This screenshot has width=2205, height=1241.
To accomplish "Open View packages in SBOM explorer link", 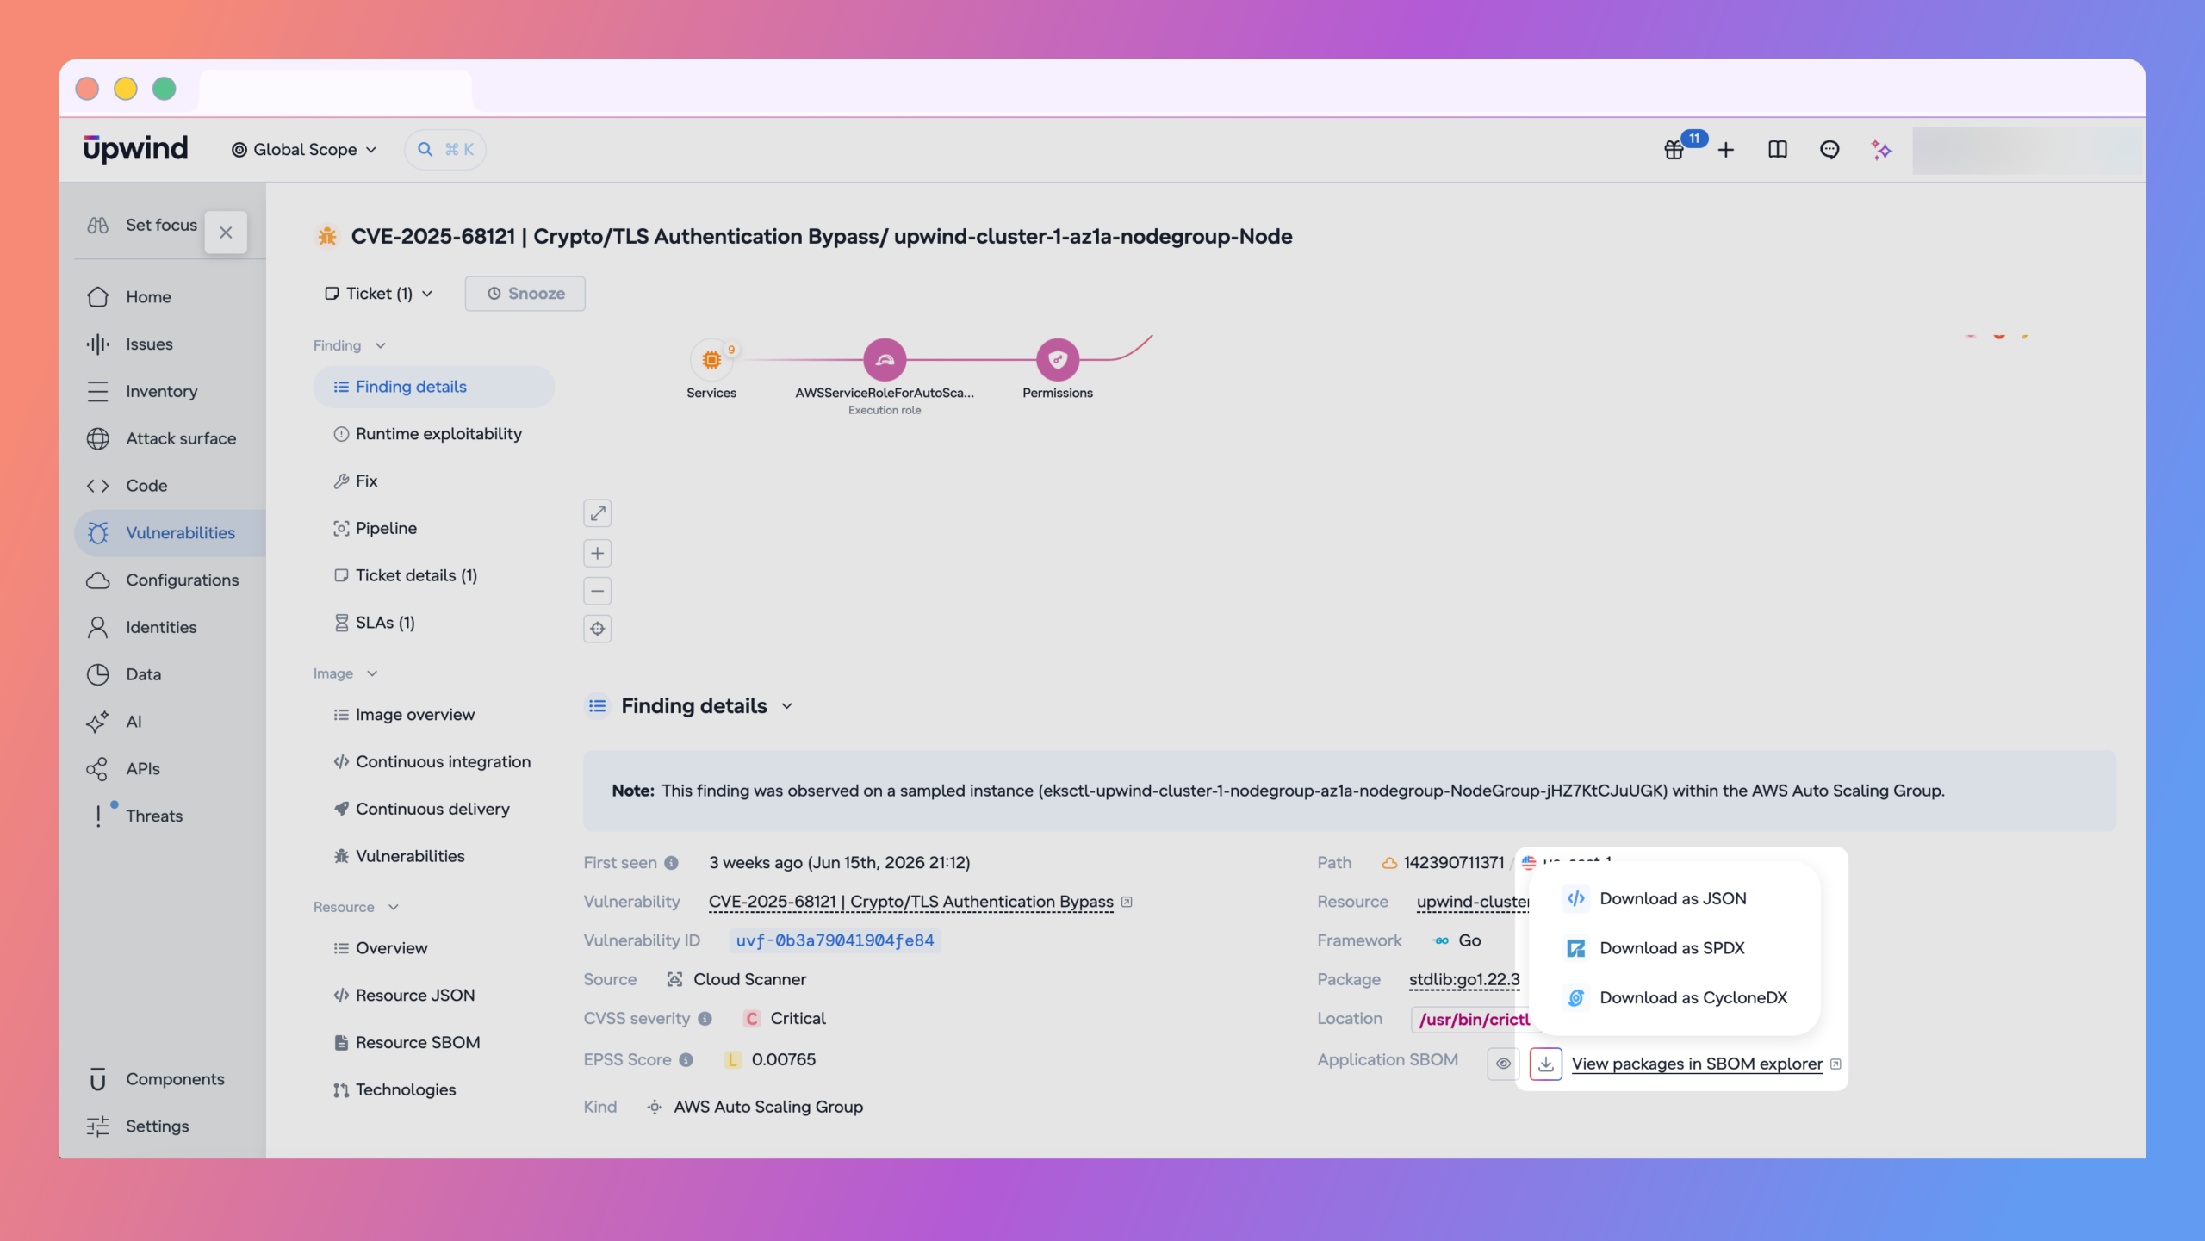I will 1697,1064.
